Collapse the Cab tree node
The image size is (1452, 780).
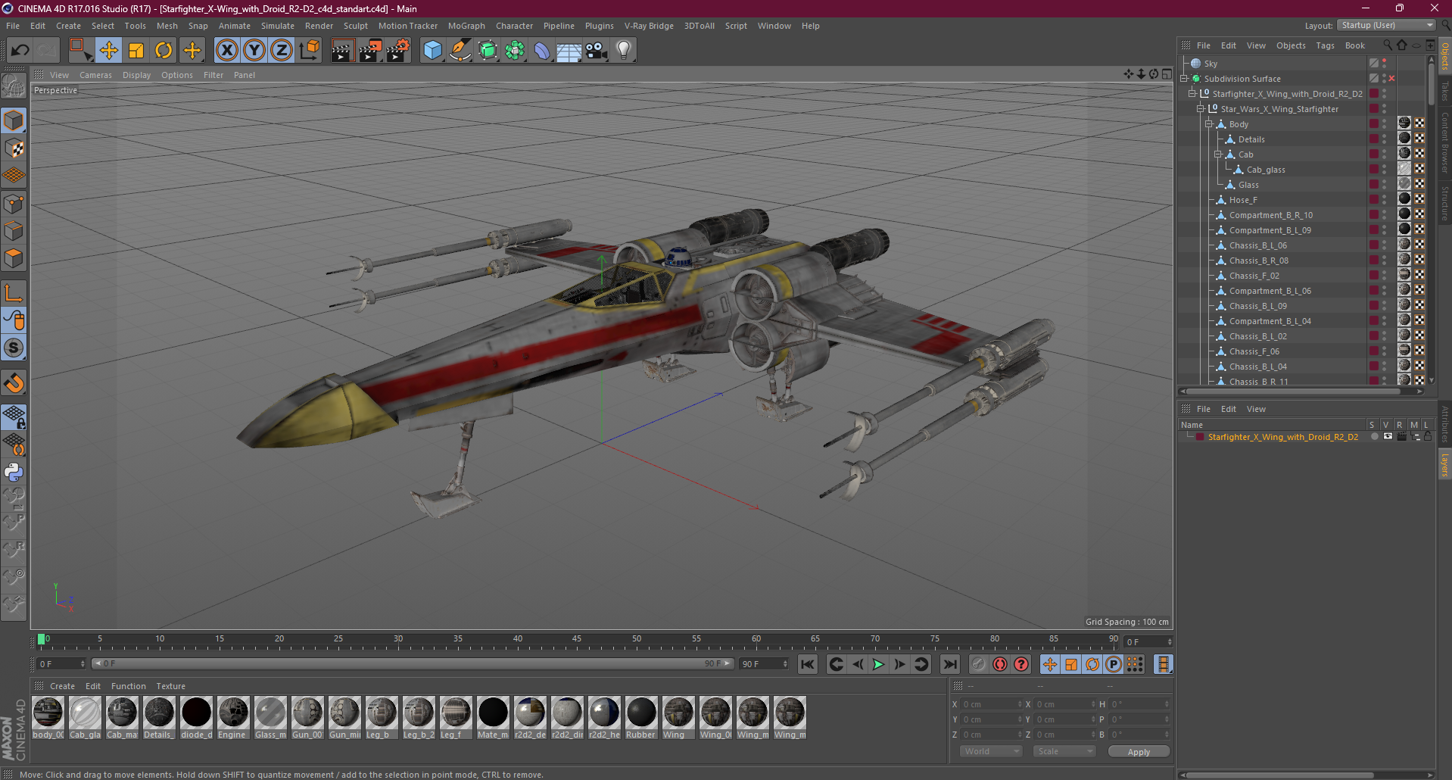click(x=1218, y=154)
